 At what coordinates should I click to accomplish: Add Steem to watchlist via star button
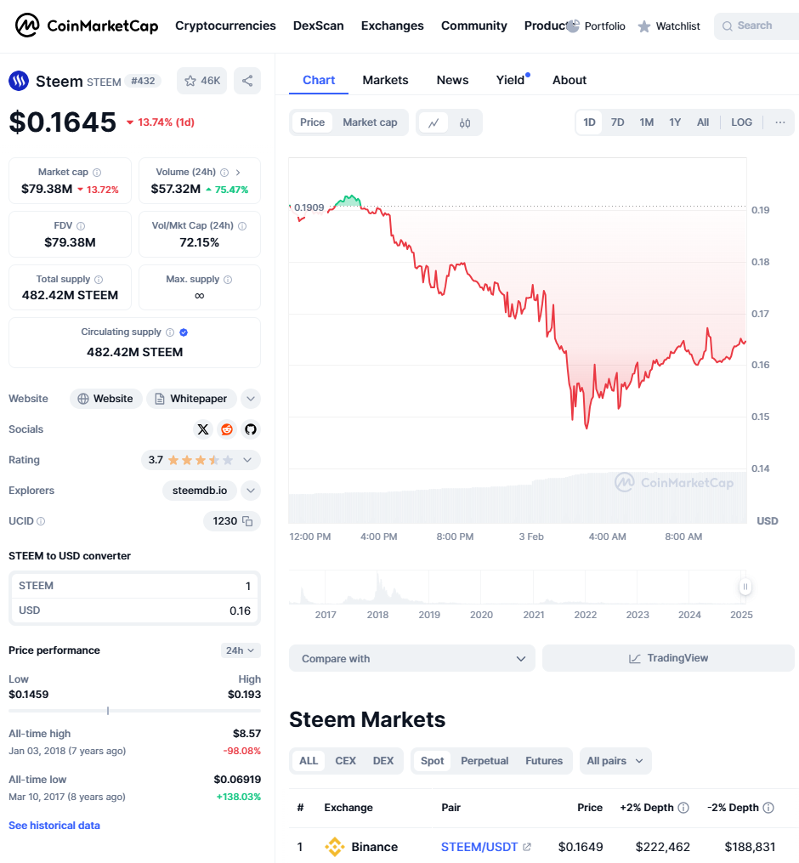[201, 81]
